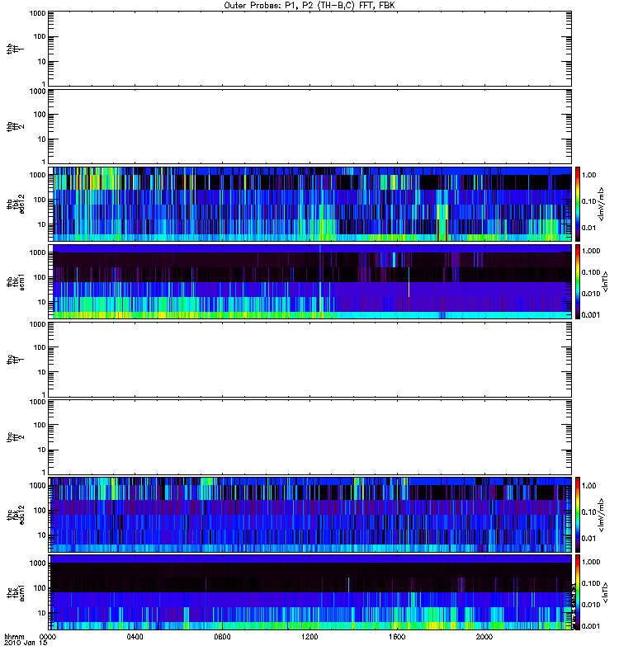The height and width of the screenshot is (660, 619).
Task: Click the thc fbk scm1 spectrogram panel
Action: pos(309,592)
